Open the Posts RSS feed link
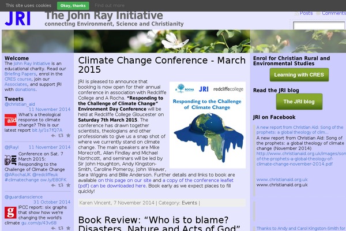This screenshot has height=231, width=346. [x=306, y=13]
